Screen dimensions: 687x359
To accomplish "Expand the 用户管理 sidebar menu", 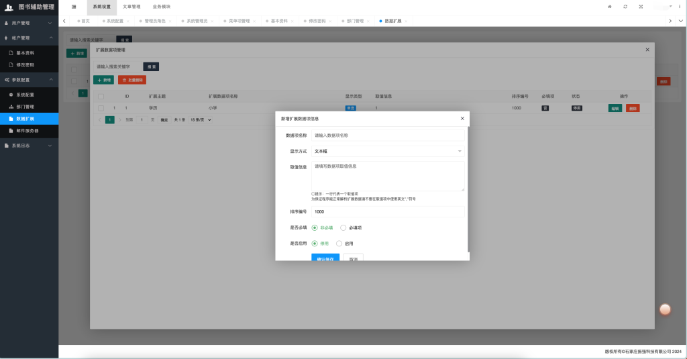I will (30, 23).
